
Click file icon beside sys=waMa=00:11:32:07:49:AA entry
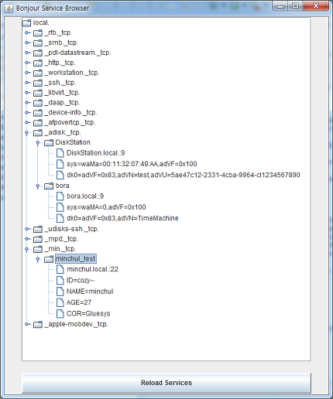tap(60, 164)
